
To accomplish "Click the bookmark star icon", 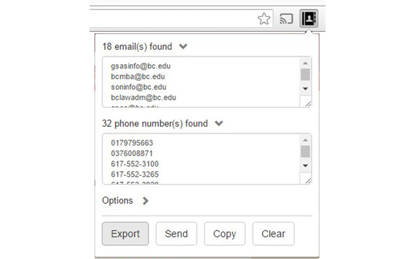I will coord(264,19).
